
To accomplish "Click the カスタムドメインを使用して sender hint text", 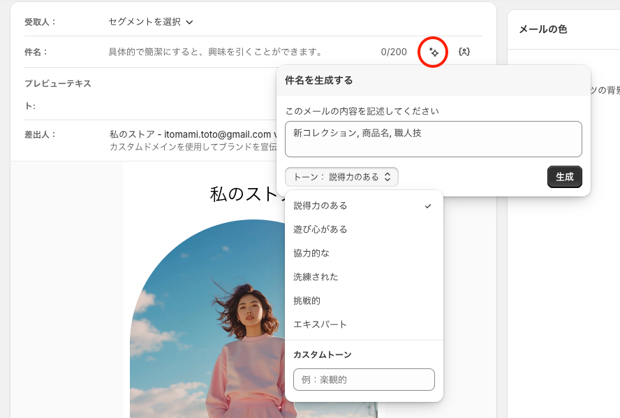I will pyautogui.click(x=193, y=147).
